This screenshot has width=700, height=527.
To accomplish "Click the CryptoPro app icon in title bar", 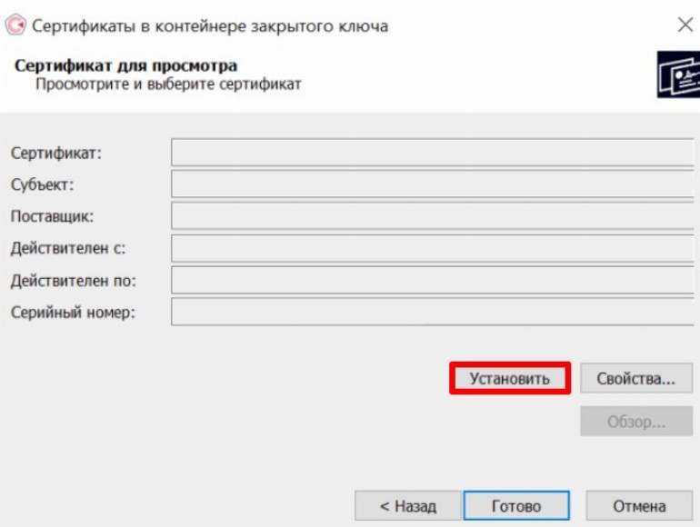I will [15, 25].
